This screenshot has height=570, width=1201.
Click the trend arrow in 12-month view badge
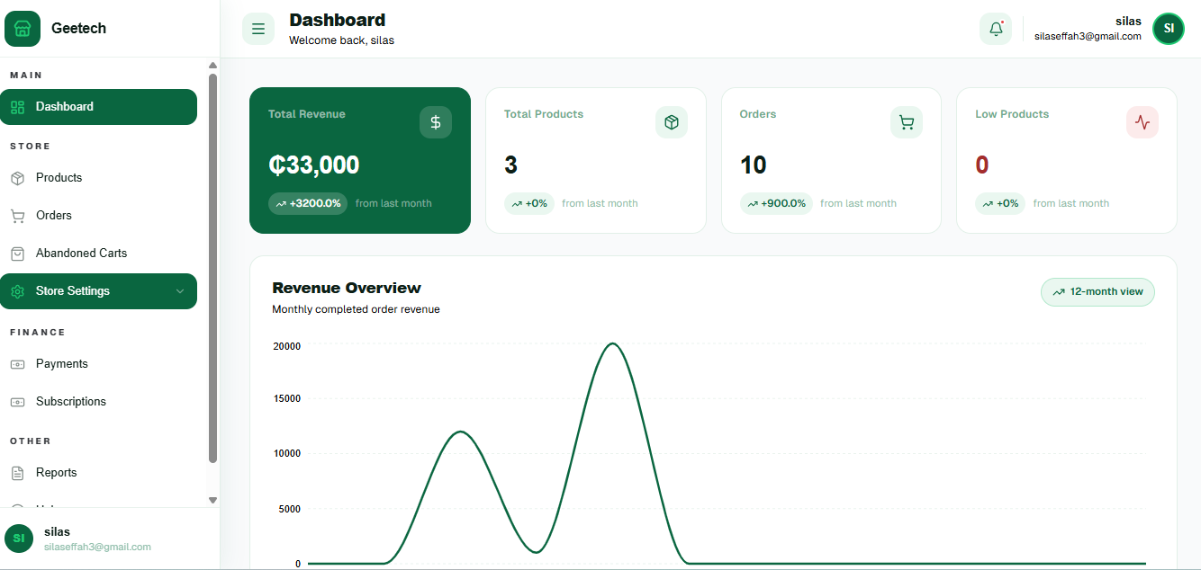pos(1059,292)
